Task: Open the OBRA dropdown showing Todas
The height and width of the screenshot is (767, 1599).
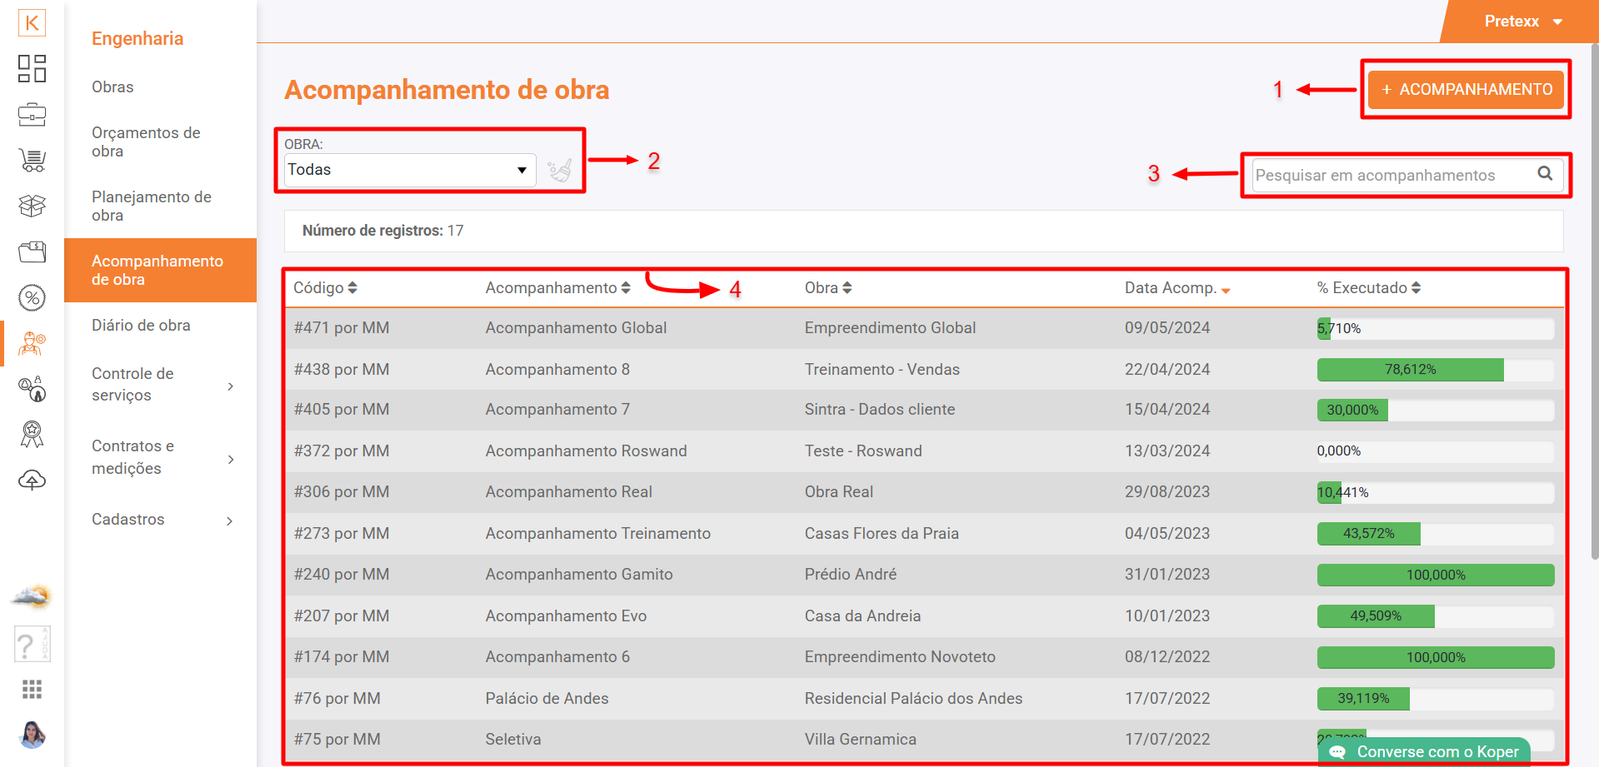Action: [x=409, y=170]
